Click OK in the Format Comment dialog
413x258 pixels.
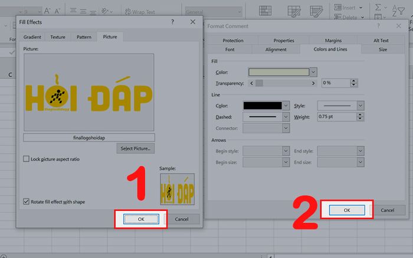[347, 210]
